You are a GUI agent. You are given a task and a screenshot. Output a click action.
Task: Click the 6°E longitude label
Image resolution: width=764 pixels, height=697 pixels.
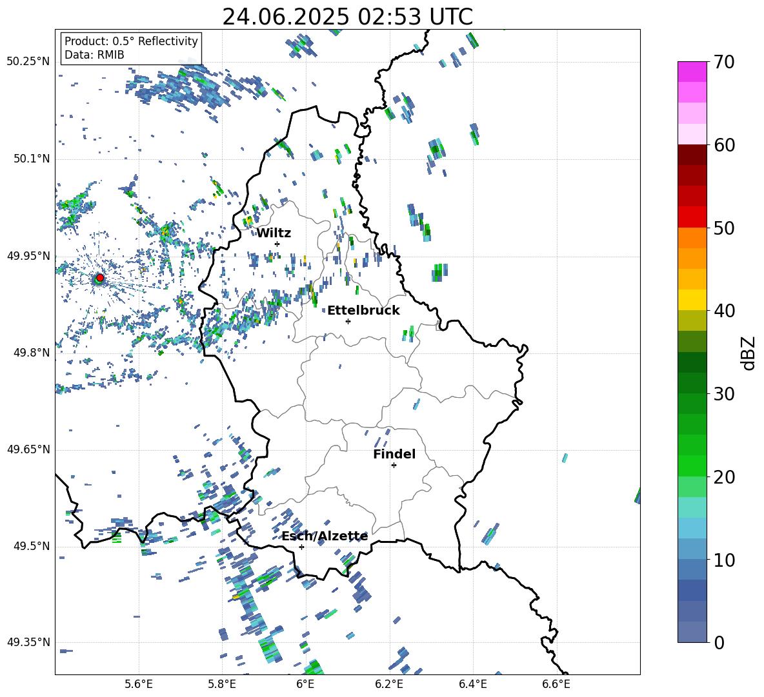click(x=305, y=684)
